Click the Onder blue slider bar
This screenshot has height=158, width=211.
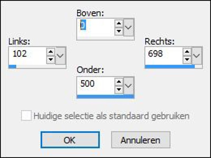click(105, 97)
